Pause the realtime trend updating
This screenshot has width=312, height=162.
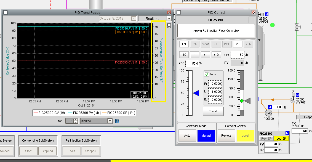[117, 121]
